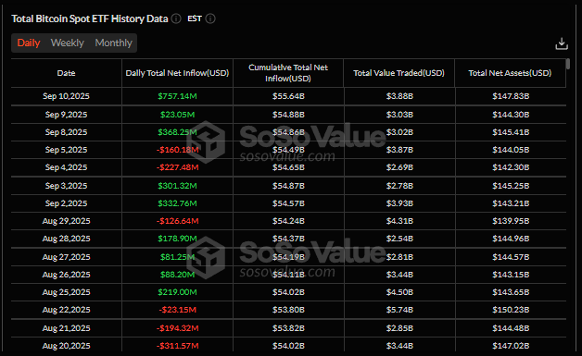The image size is (582, 356).
Task: Select the Aug 29,2025 row date
Action: (x=66, y=221)
